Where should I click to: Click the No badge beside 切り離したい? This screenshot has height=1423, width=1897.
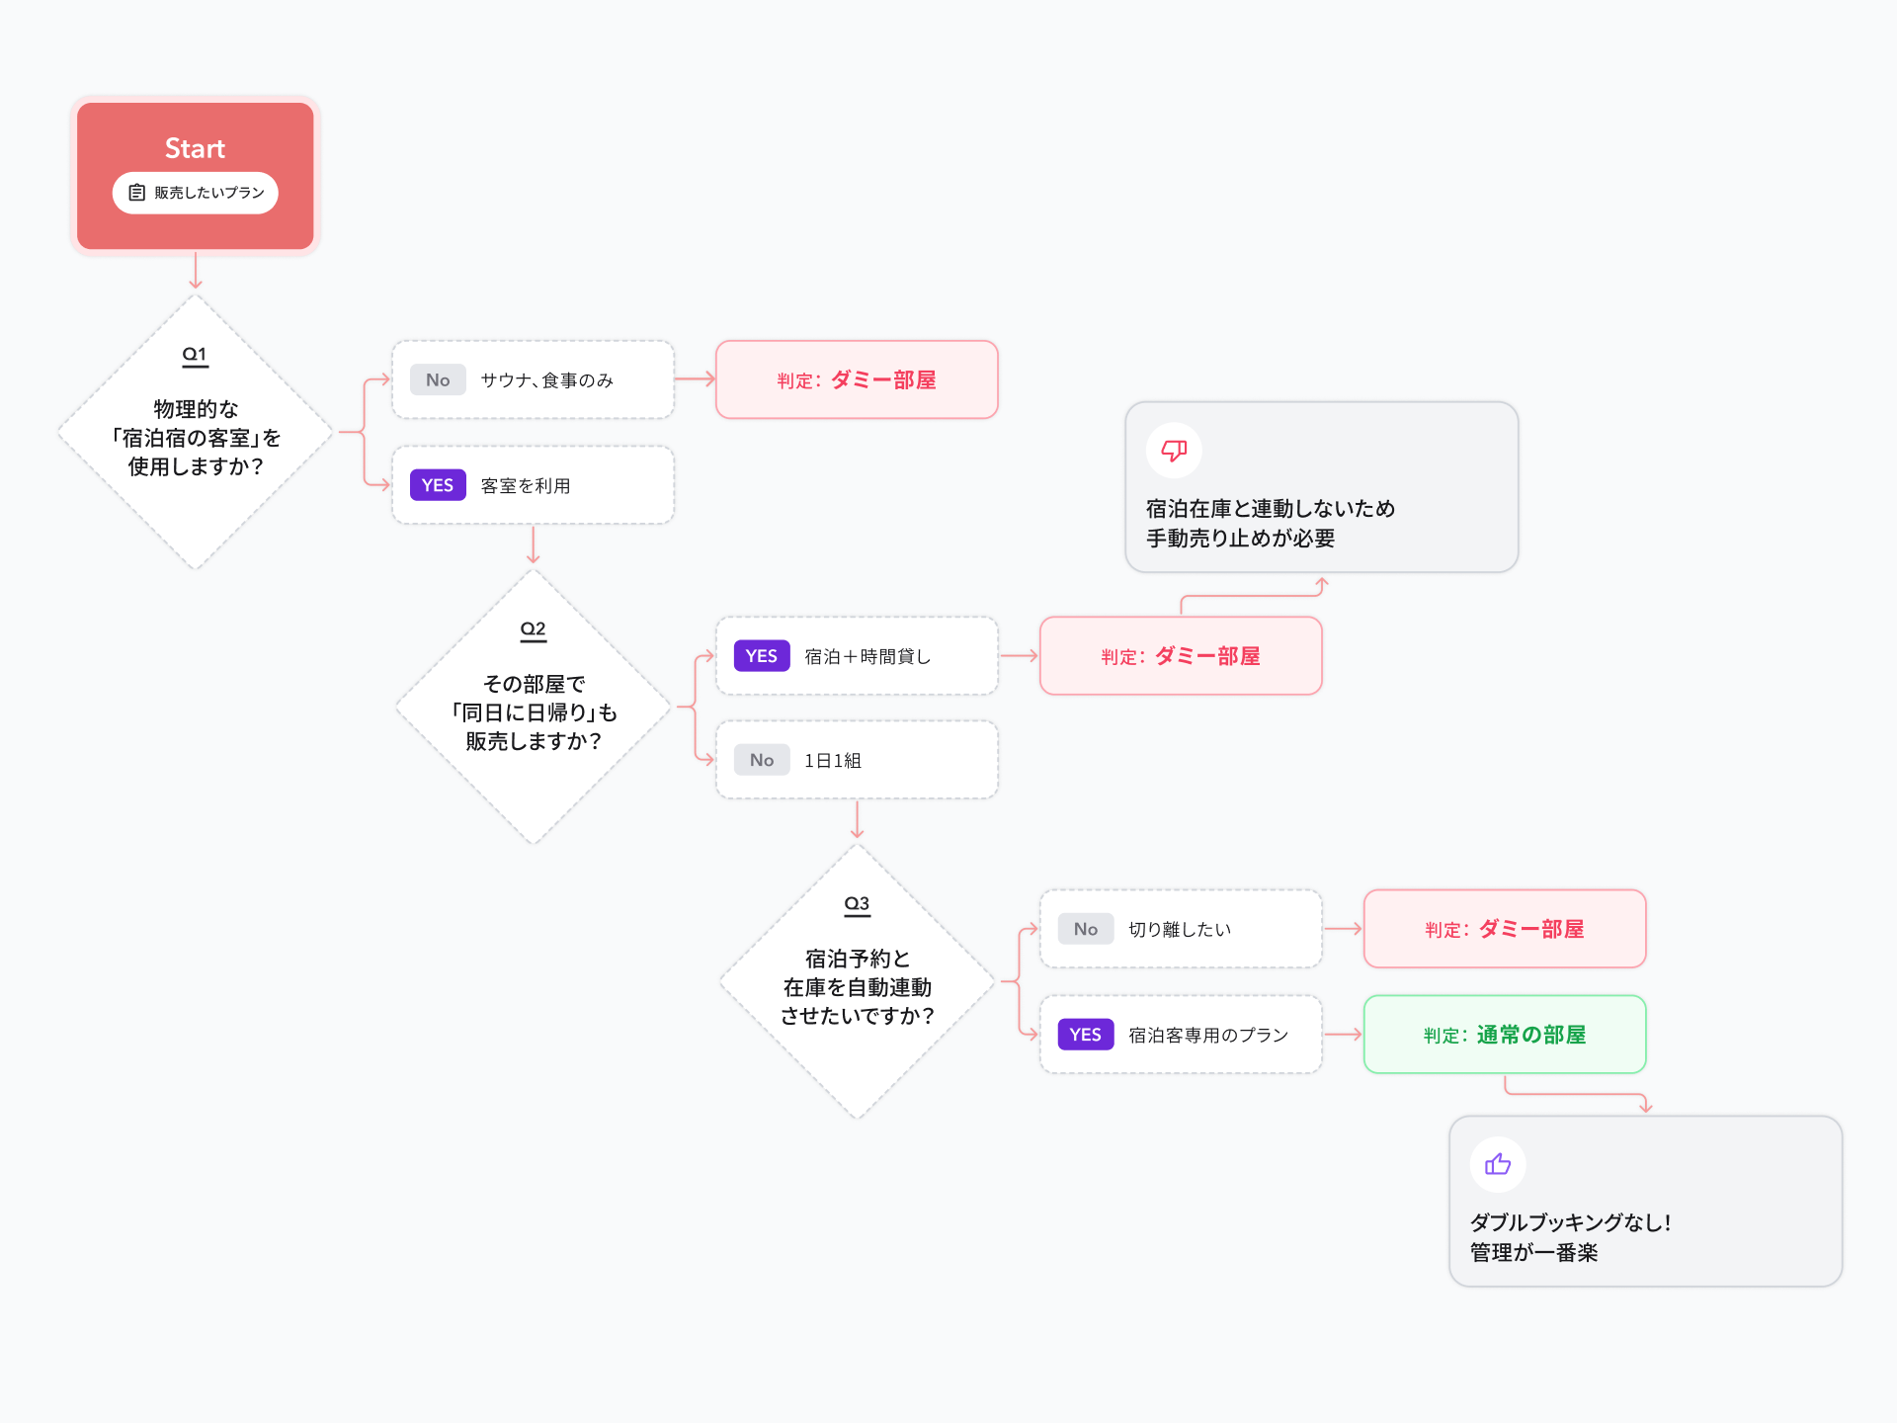coord(1086,929)
